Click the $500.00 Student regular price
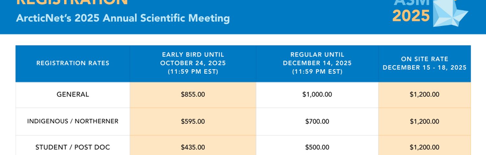 pos(317,147)
